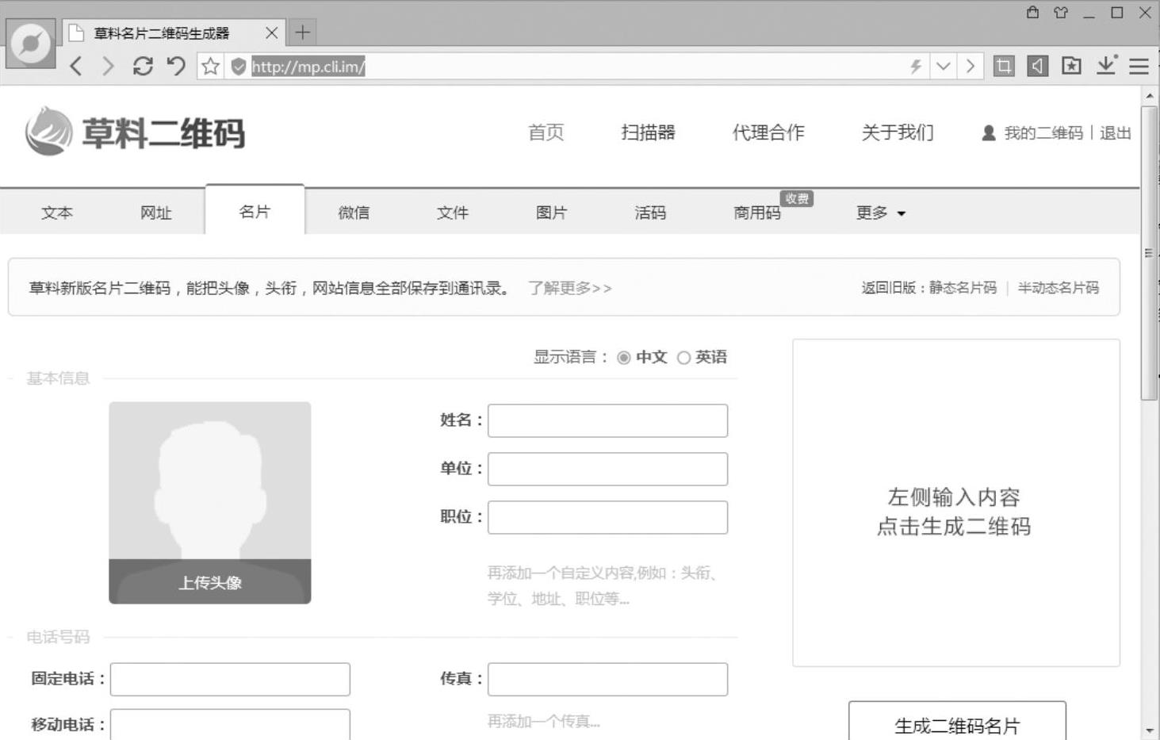Click the undo/restore page icon
Image resolution: width=1160 pixels, height=740 pixels.
176,66
